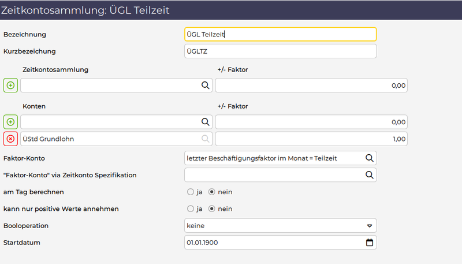Click green plus icon beside Zeitkontosammlung field
Viewport: 462px width, 264px height.
[10, 85]
